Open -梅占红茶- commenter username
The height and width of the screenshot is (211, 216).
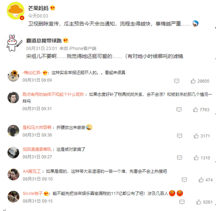(x=32, y=72)
